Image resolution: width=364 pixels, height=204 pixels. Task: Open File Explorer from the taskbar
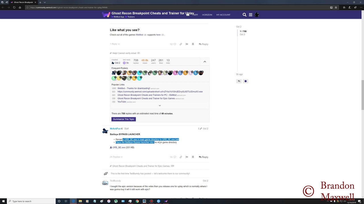coord(80,201)
